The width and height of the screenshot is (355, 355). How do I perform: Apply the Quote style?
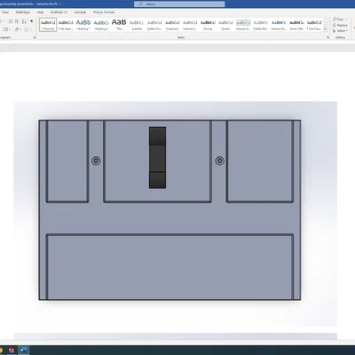tap(225, 25)
